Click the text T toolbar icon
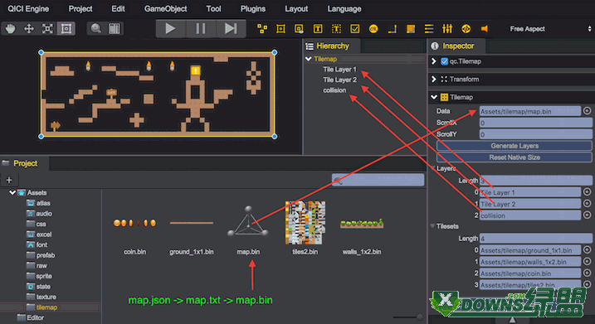Image resolution: width=595 pixels, height=324 pixels. click(x=318, y=29)
